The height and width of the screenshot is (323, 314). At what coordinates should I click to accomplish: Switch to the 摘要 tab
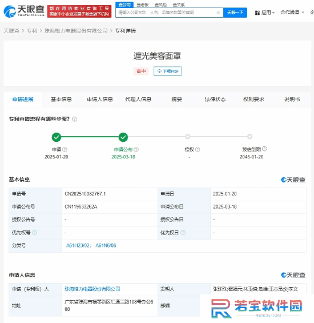click(x=177, y=99)
